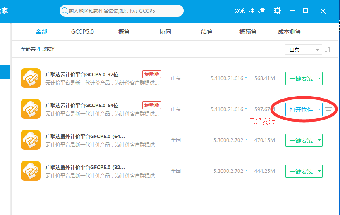Viewport: 340px width, 215px height.
Task: Click the size value 444.25M
Action: [265, 171]
